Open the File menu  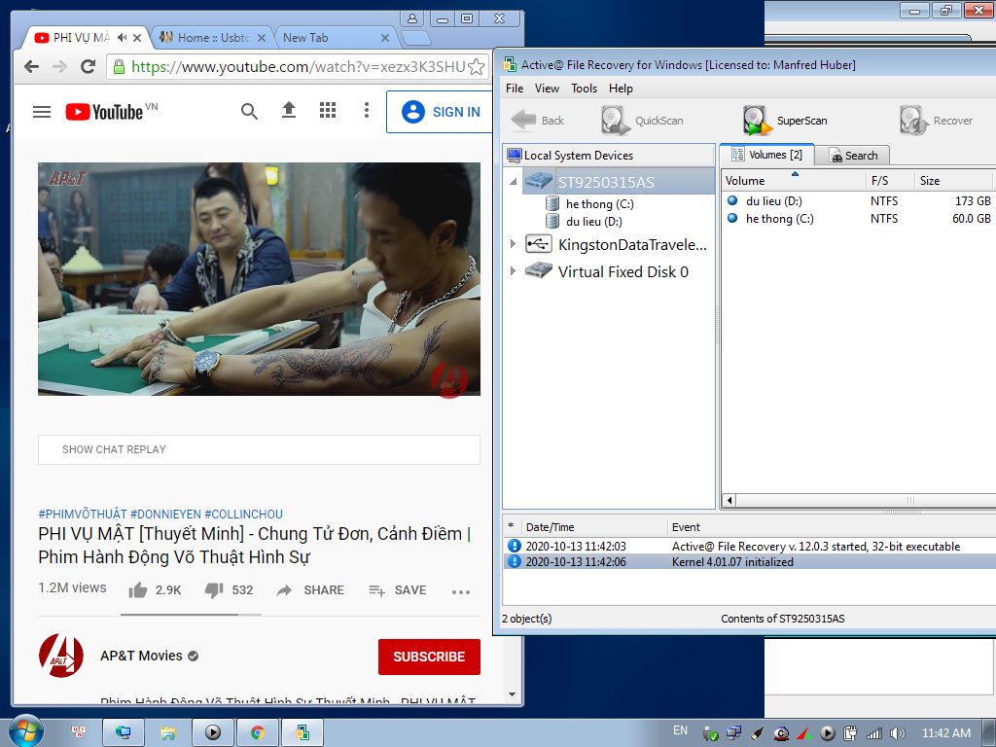[515, 89]
